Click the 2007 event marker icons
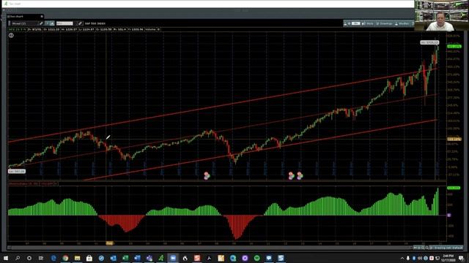469x263 pixels. (x=207, y=175)
